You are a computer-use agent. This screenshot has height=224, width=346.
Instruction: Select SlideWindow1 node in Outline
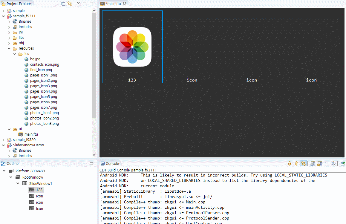(x=41, y=183)
